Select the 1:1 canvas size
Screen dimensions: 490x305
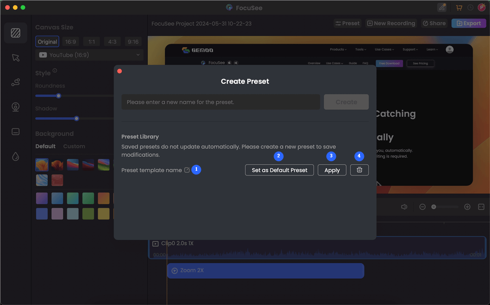click(x=92, y=41)
